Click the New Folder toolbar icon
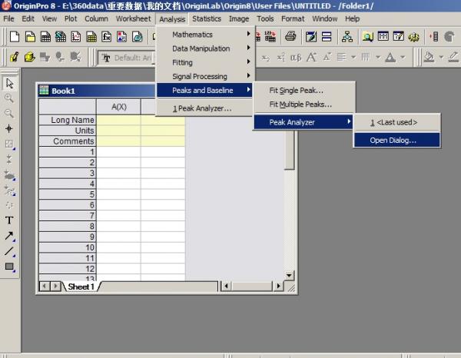461x358 pixels. pyautogui.click(x=30, y=37)
